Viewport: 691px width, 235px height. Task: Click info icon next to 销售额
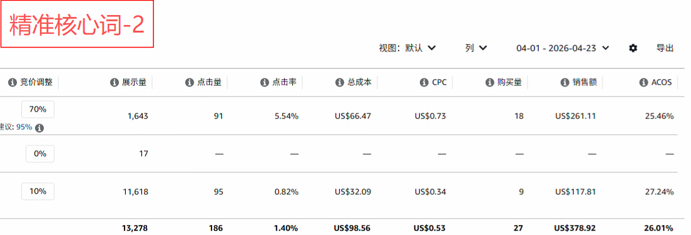click(x=565, y=83)
